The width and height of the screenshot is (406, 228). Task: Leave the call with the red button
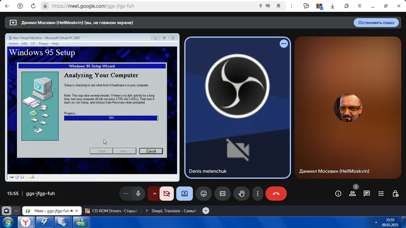[x=276, y=194]
